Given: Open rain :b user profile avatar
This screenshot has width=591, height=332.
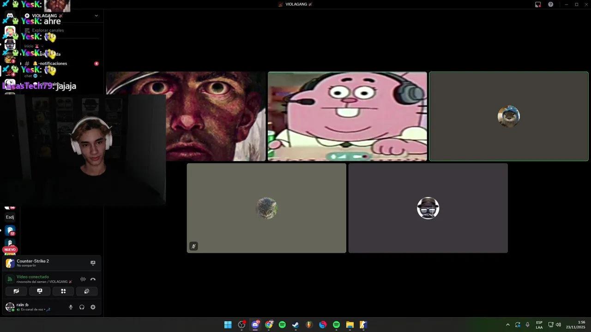Looking at the screenshot, I should click(x=10, y=307).
